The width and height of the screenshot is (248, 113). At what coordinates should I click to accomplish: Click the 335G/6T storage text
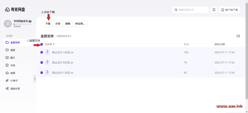tap(17, 27)
